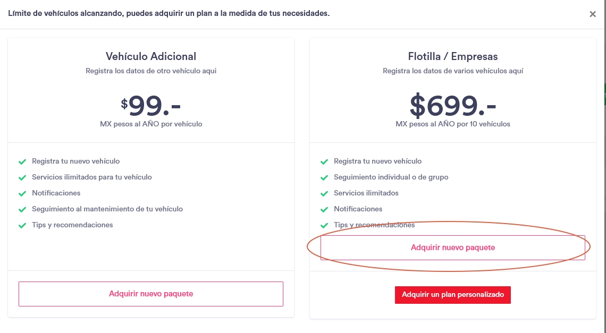Image resolution: width=606 pixels, height=333 pixels.
Task: Click checkmark beside Notificaciones in Flotilla plan
Action: coord(324,209)
